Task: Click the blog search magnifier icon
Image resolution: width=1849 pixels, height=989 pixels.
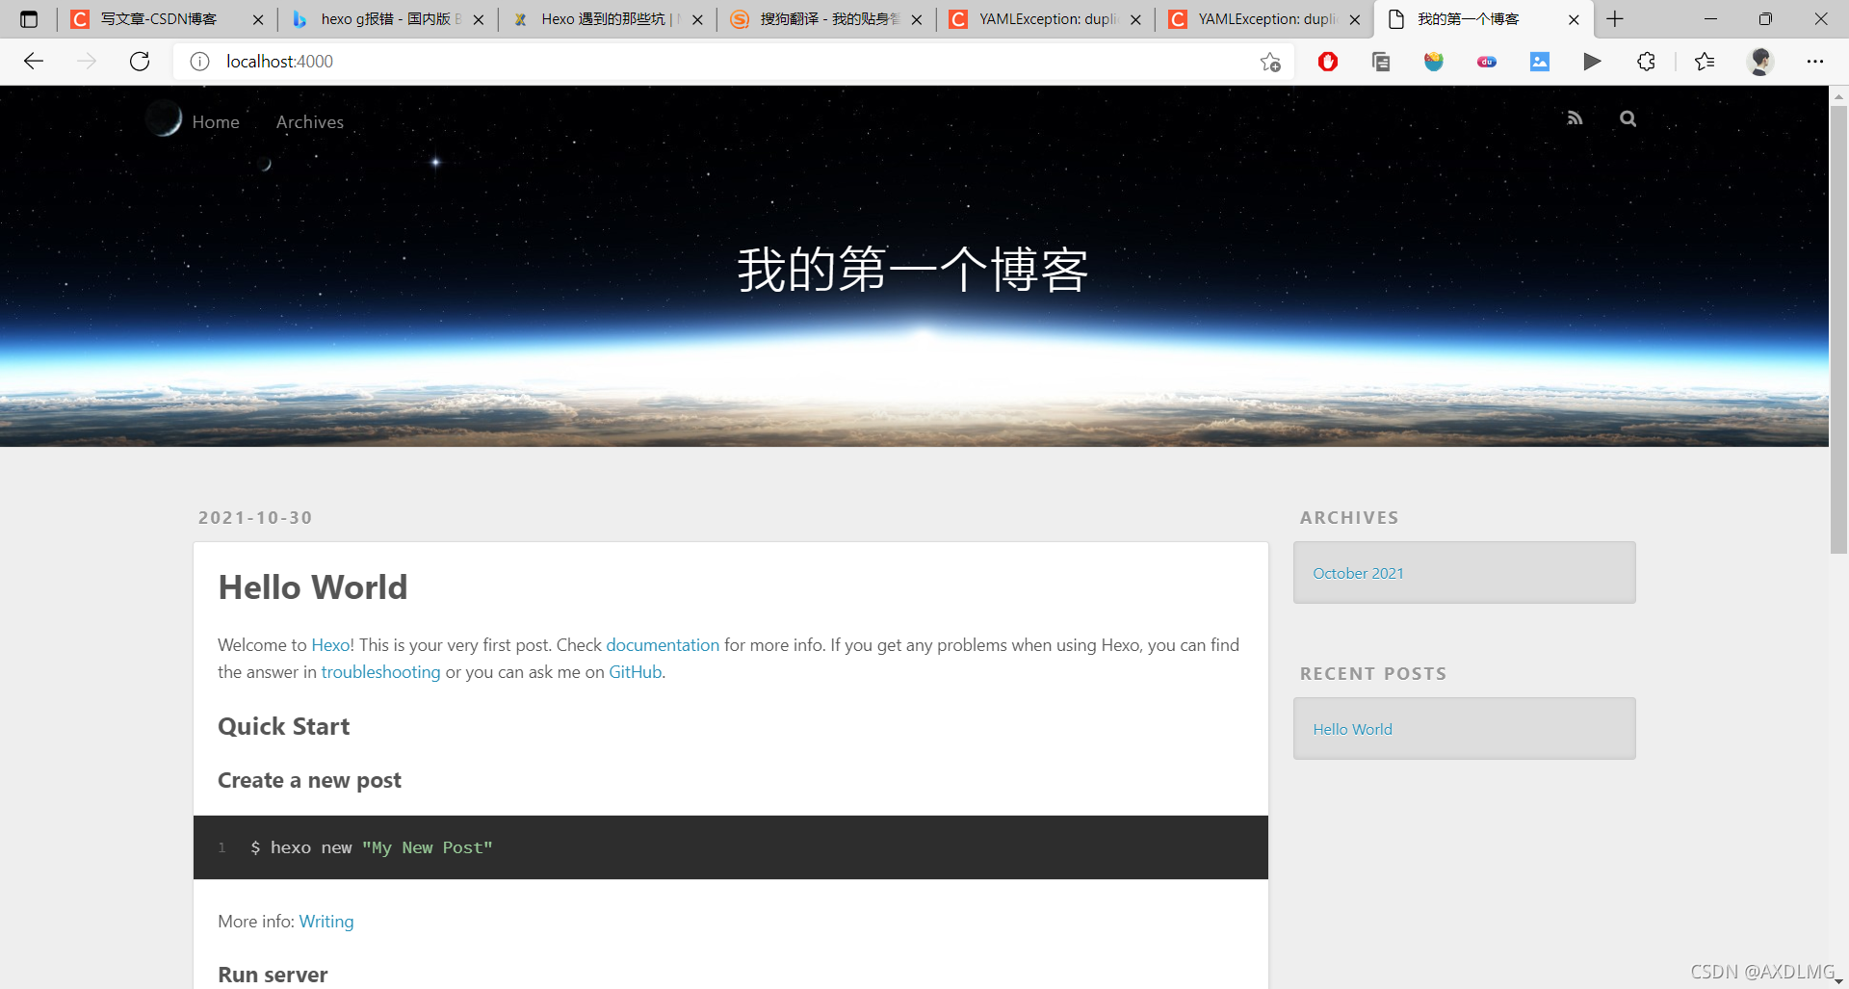Action: (x=1627, y=118)
